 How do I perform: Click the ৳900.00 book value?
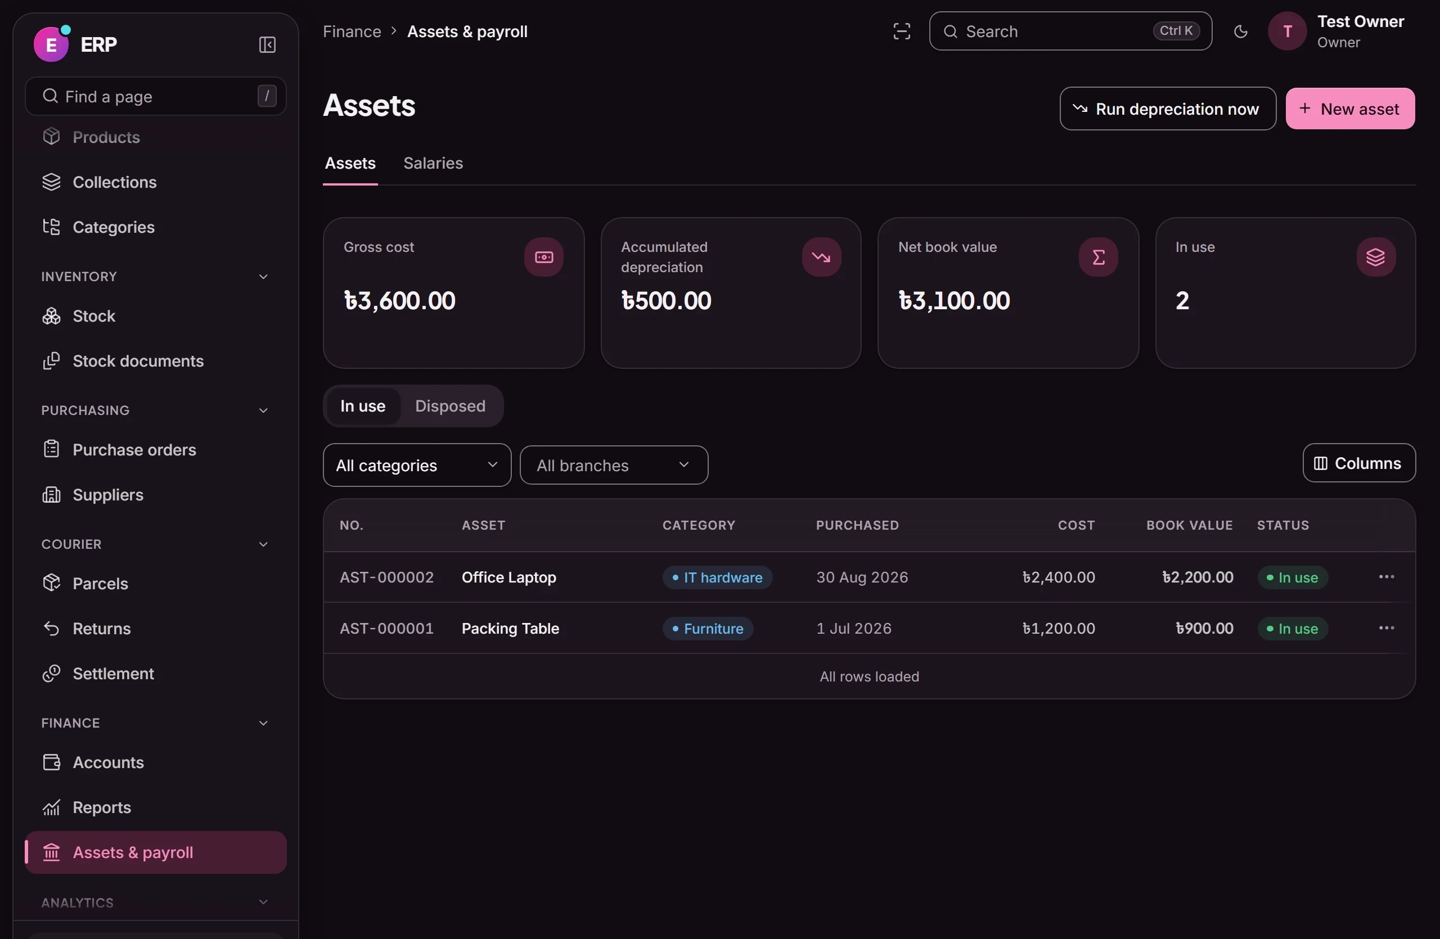point(1204,628)
